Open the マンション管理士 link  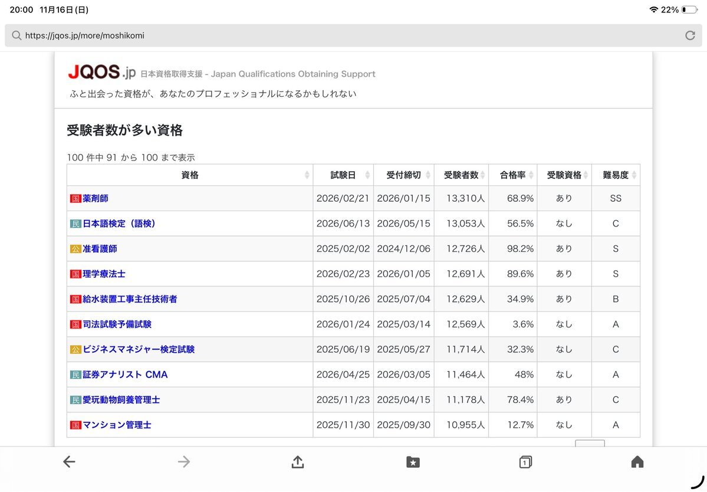point(117,425)
